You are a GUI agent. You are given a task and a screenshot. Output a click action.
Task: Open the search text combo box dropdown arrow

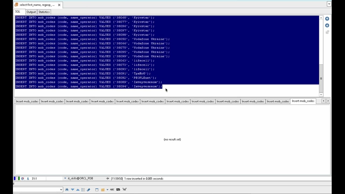(61, 189)
